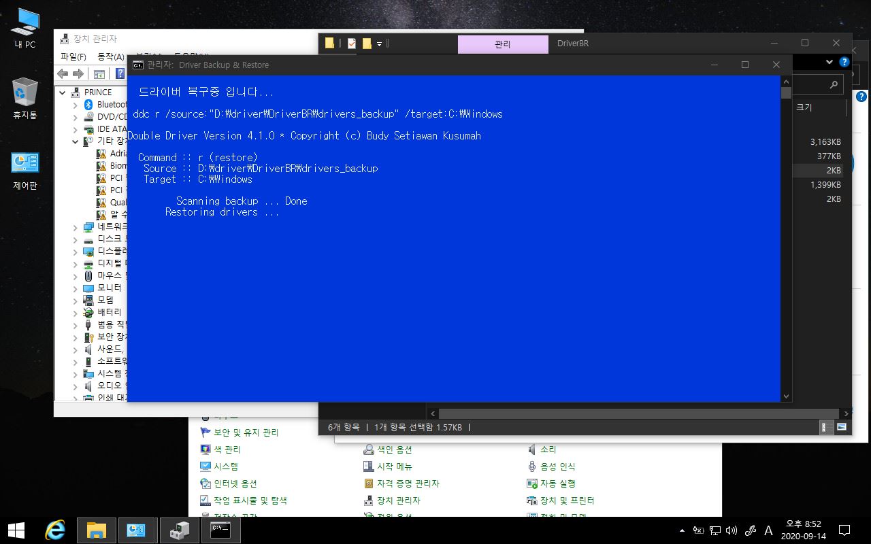Click the Device Manager forward arrow
This screenshot has height=544, width=871.
[x=78, y=73]
